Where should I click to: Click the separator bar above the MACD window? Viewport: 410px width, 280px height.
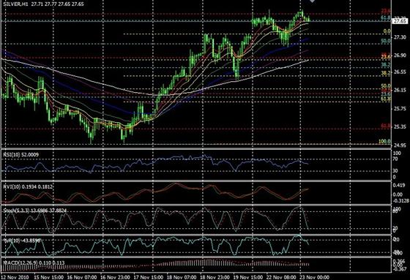[196, 257]
